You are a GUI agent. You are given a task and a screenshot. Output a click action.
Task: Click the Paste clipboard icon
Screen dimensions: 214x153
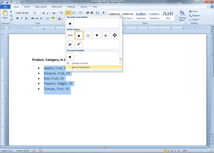5,13
